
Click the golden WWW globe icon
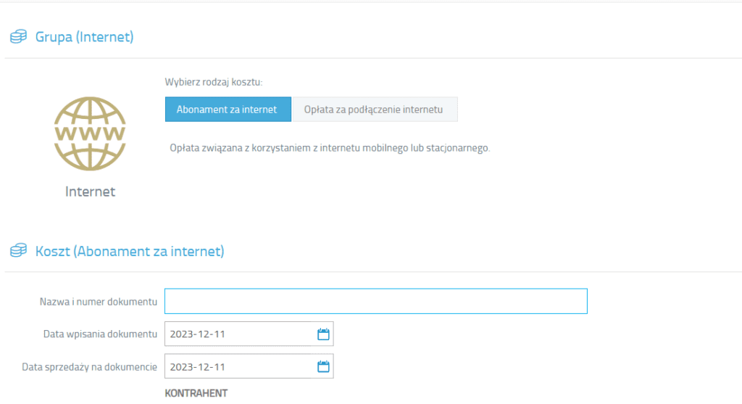[90, 134]
